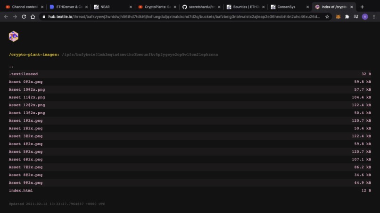Viewport: 380px width, 213px height.
Task: Open the /ipfs/bafybeie3lmh2 path link
Action: 140,55
